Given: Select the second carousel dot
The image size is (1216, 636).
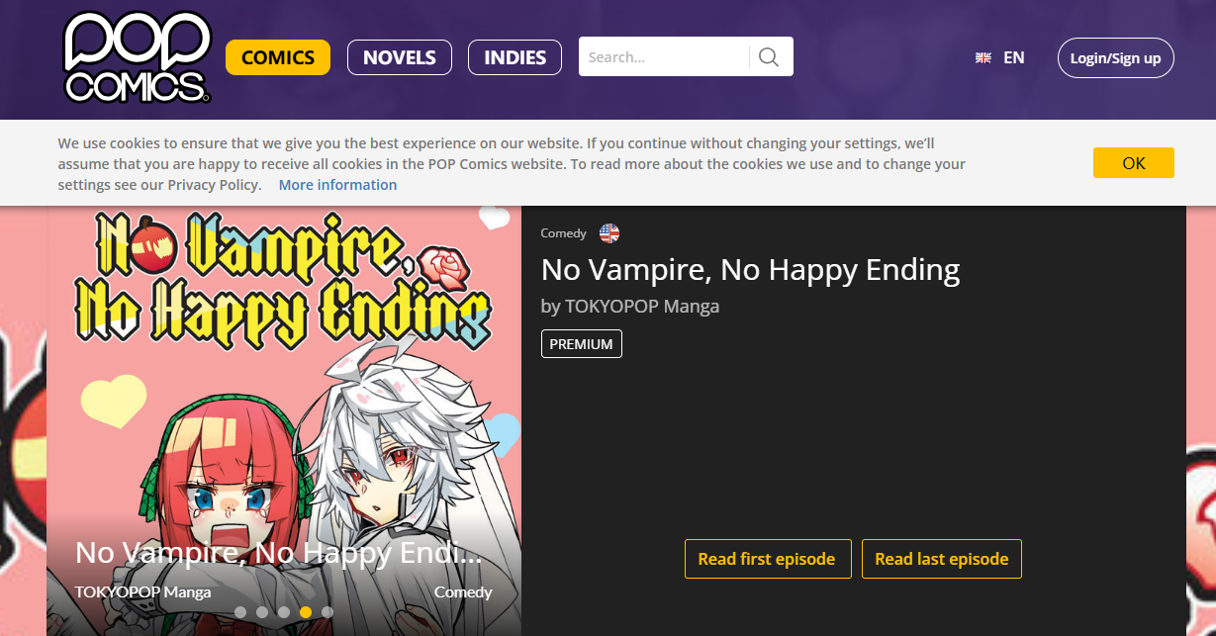Looking at the screenshot, I should 262,612.
